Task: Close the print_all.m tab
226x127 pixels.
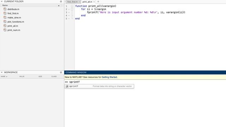Action: coord(94,2)
